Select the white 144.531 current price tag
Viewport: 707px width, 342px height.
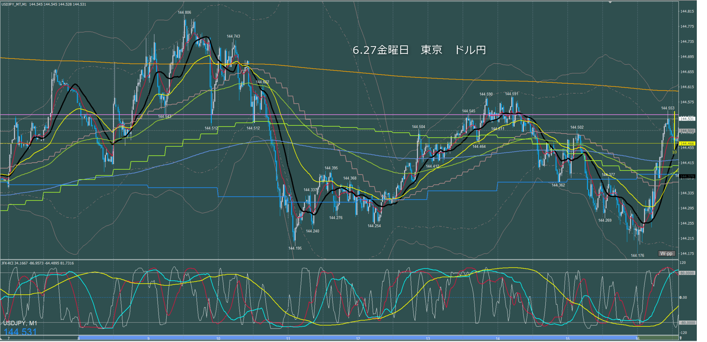click(687, 119)
